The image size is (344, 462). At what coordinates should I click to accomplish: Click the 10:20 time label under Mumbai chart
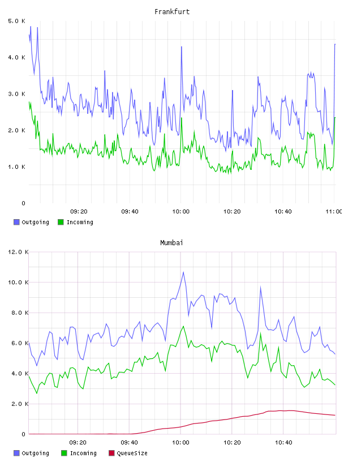pyautogui.click(x=232, y=443)
